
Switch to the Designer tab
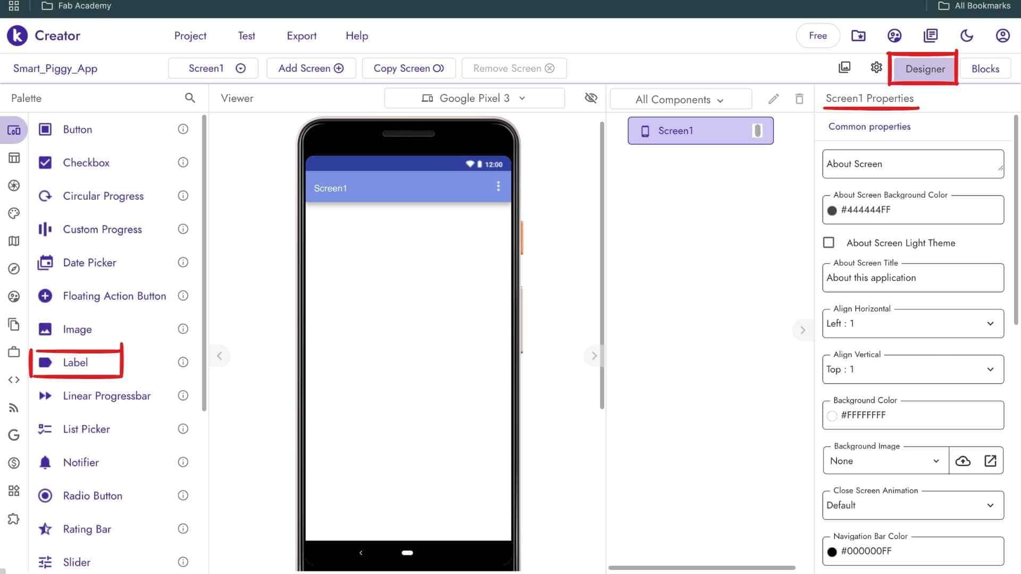(925, 69)
